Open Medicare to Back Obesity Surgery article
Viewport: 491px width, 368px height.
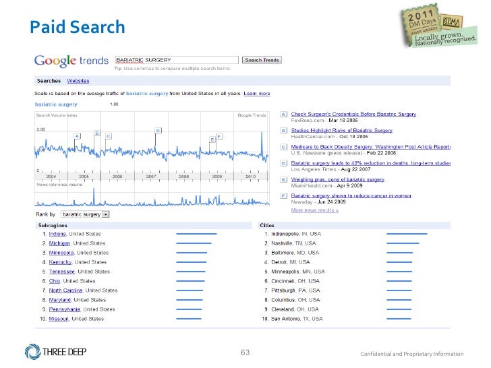[x=371, y=147]
